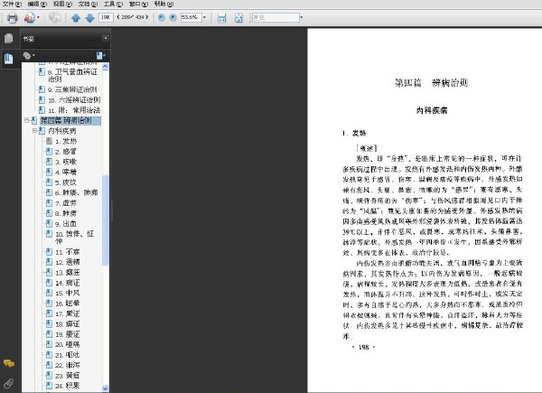The height and width of the screenshot is (393, 542).
Task: Open bookmark 5. 痰饮
Action: pos(66,182)
